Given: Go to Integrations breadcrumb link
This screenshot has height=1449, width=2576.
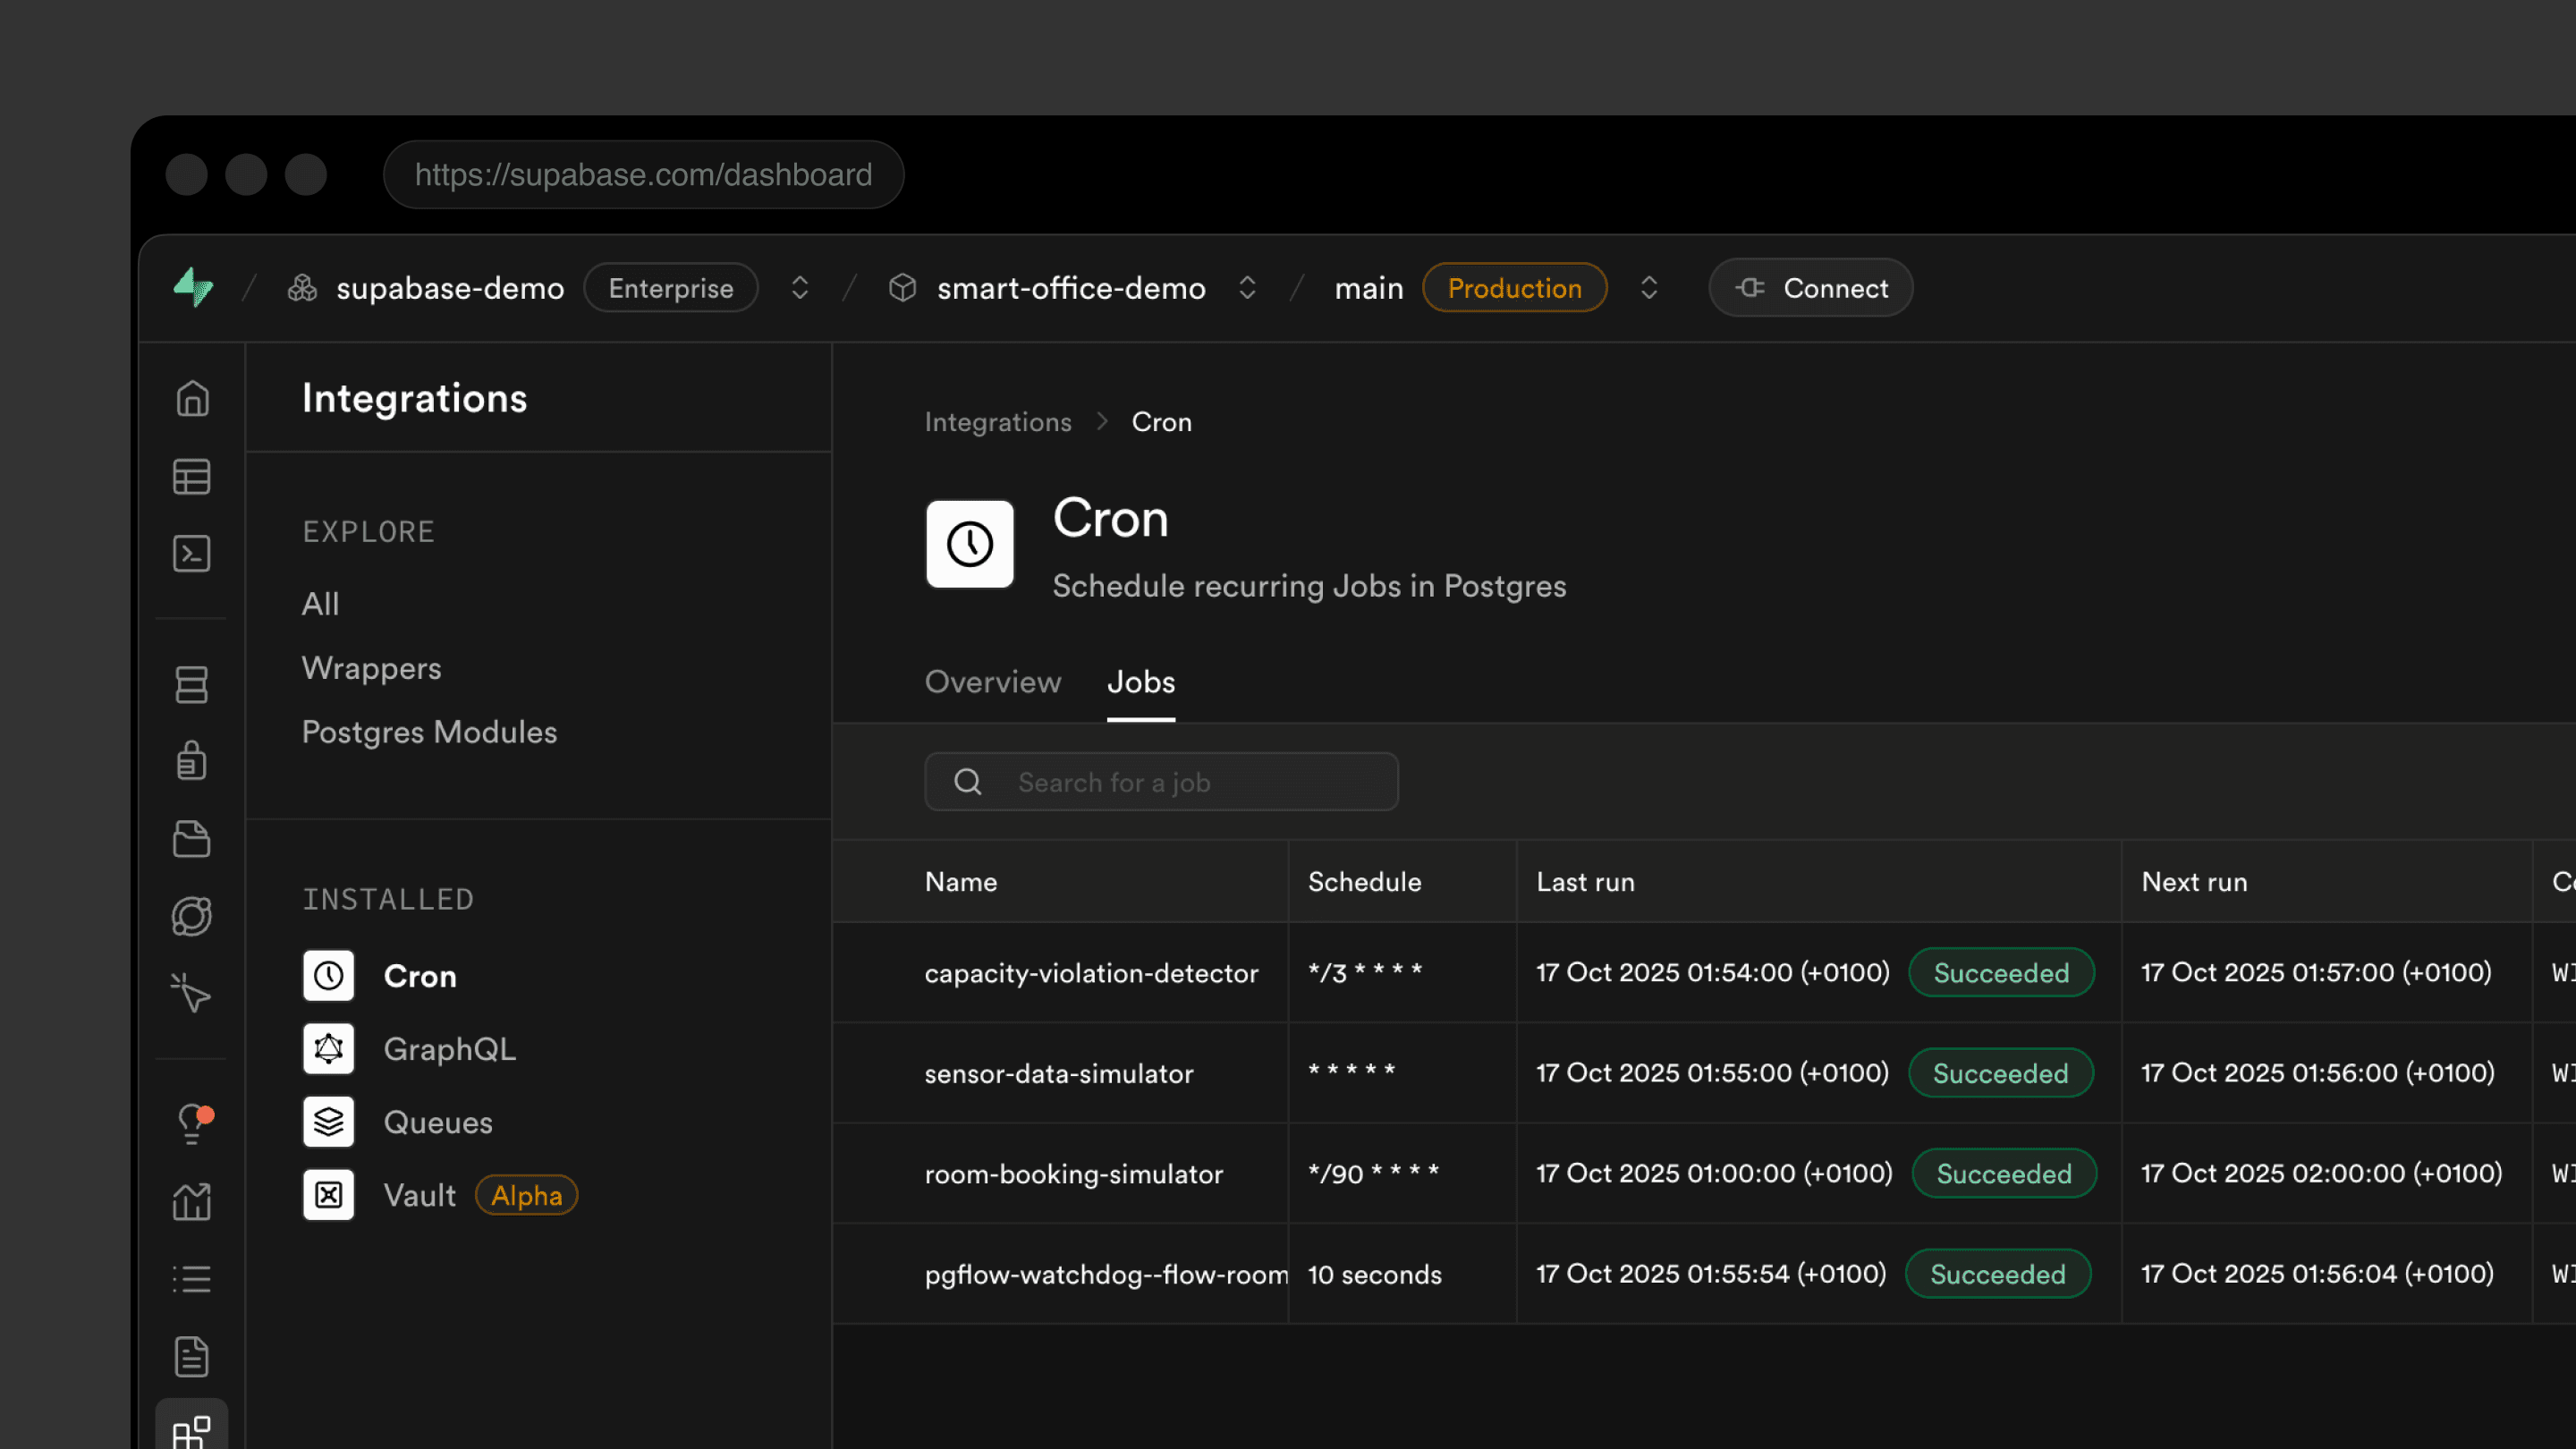Looking at the screenshot, I should point(997,422).
